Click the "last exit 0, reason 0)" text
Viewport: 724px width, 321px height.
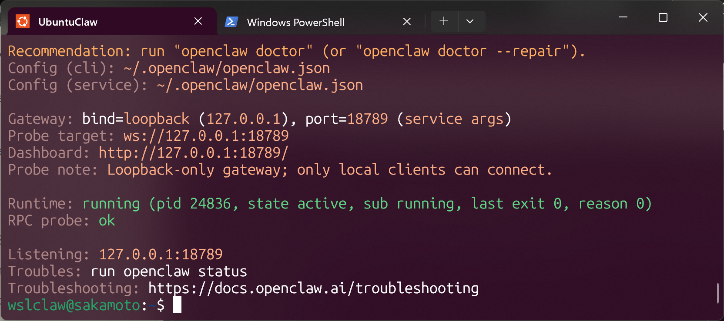tap(562, 204)
